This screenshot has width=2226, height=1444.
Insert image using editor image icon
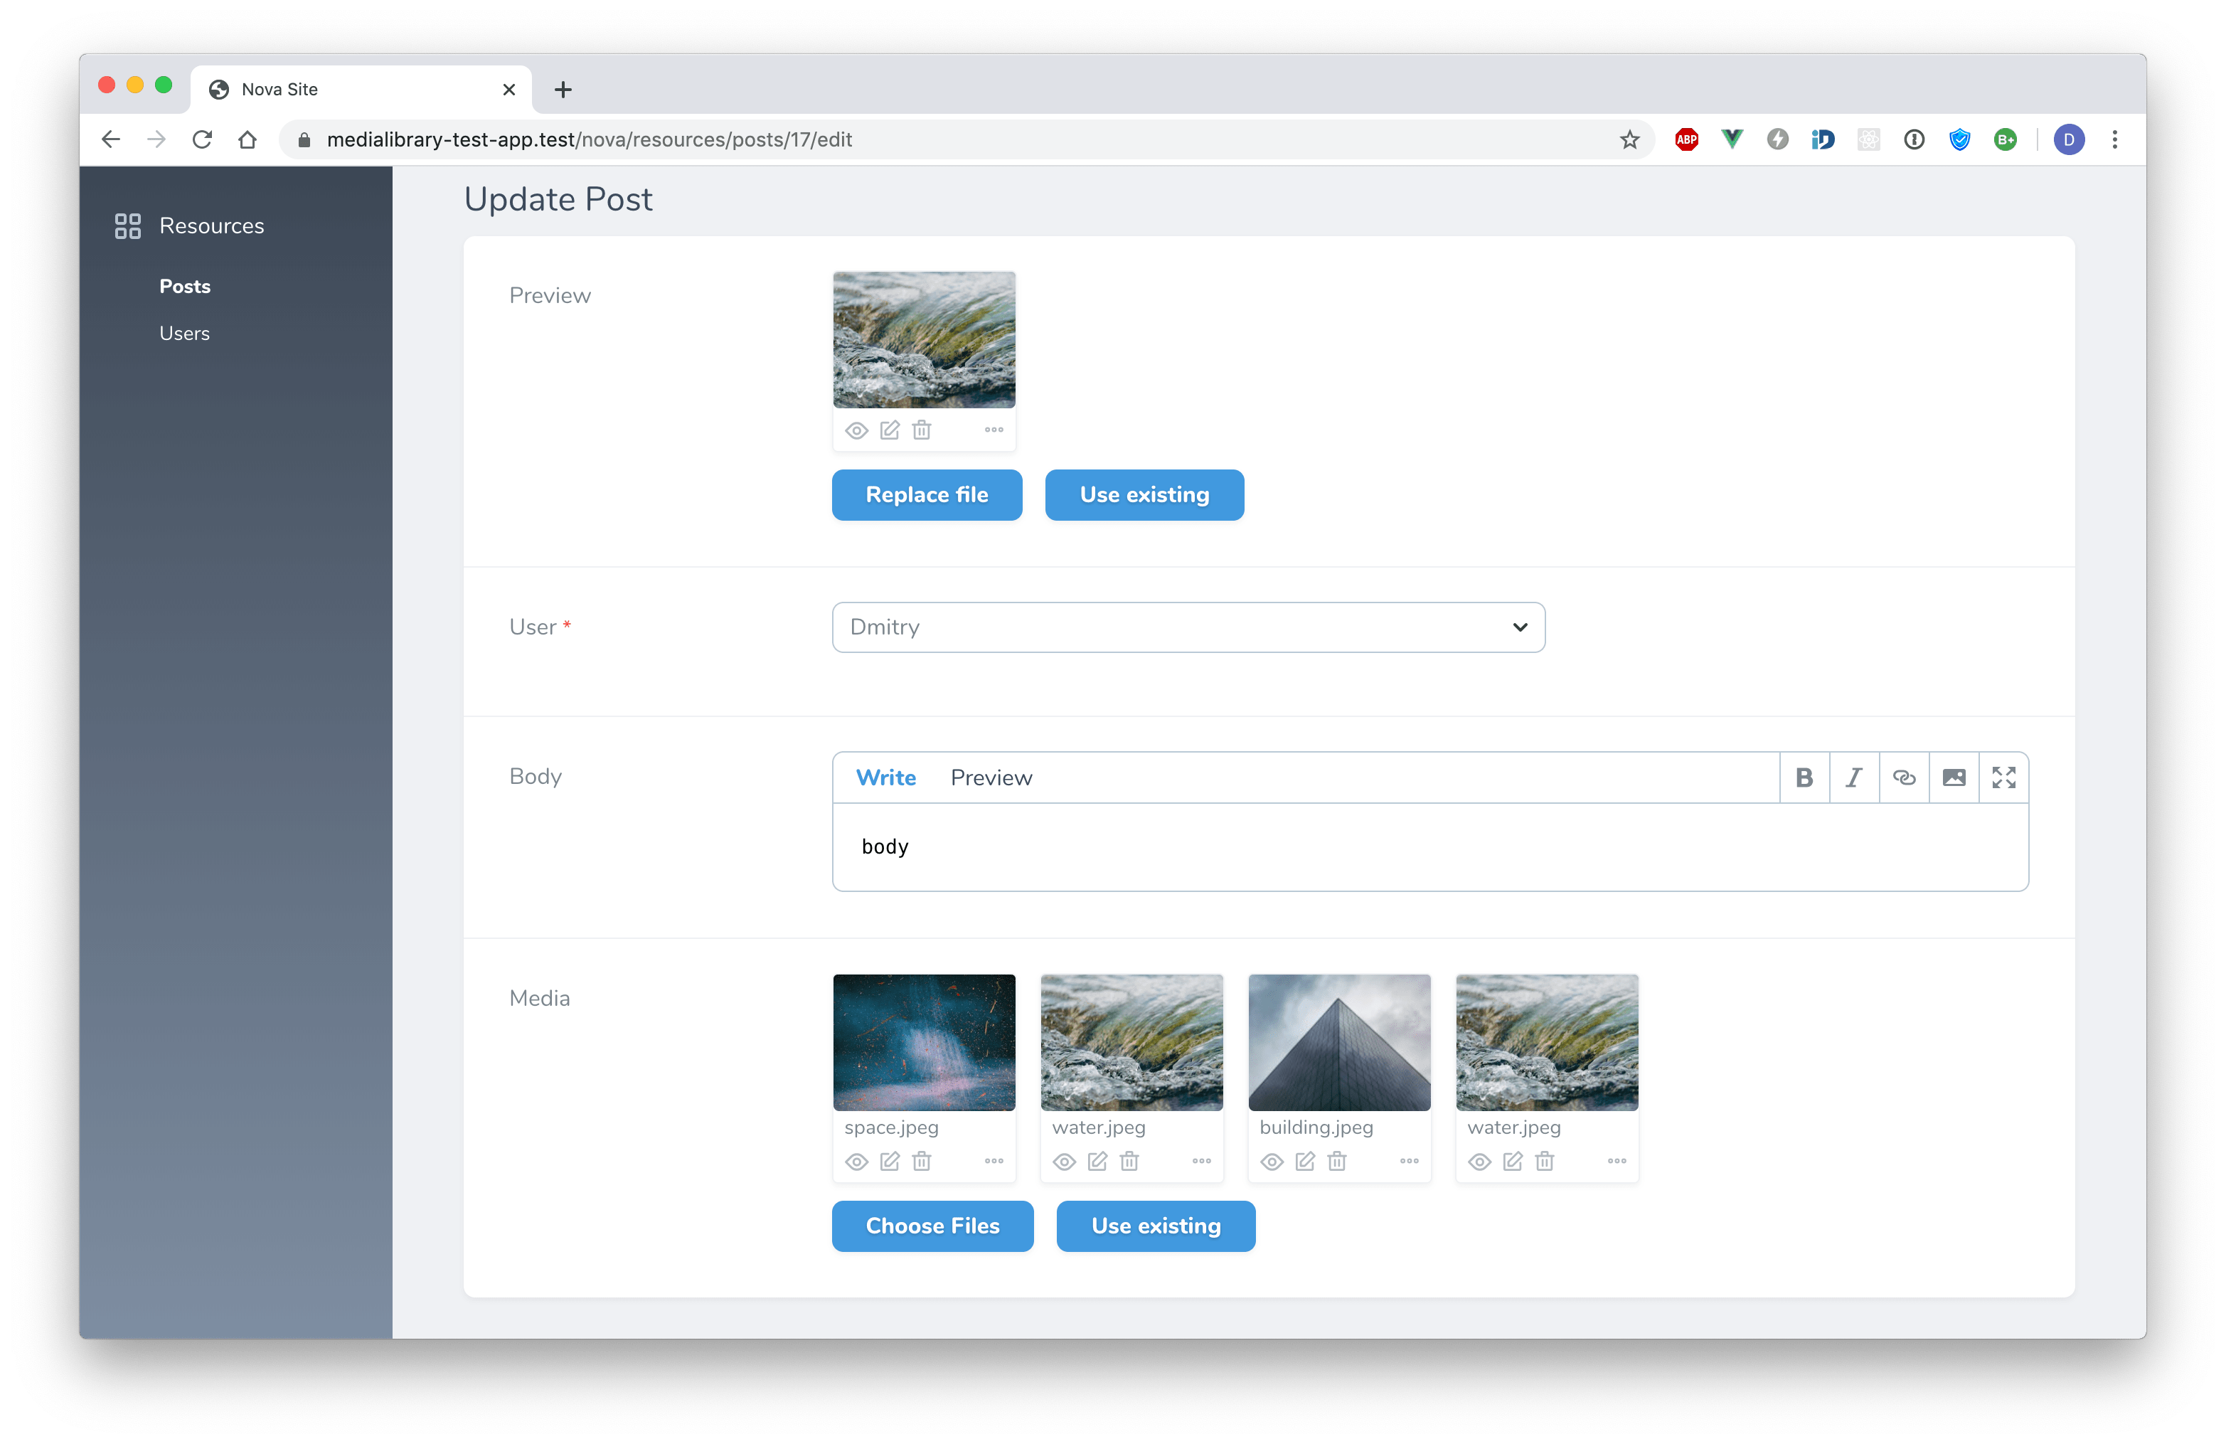pyautogui.click(x=1954, y=777)
